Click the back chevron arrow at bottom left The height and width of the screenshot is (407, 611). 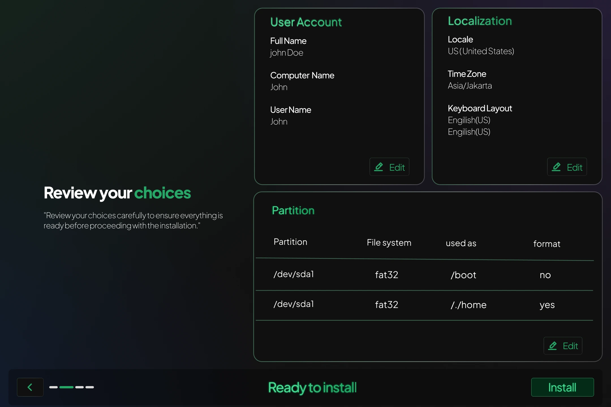point(30,387)
